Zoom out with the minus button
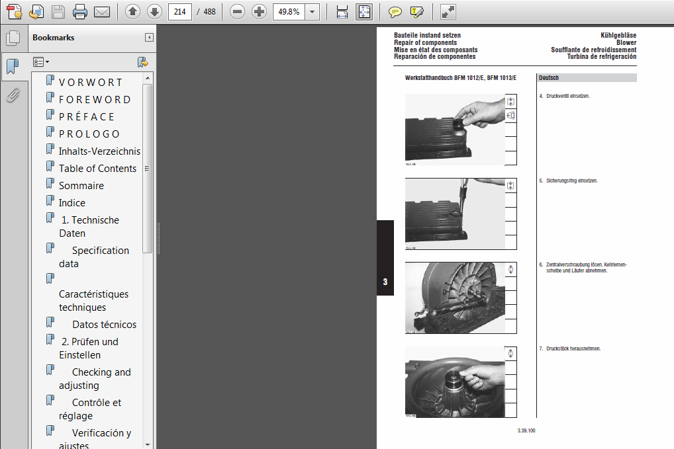Image resolution: width=674 pixels, height=449 pixels. [x=237, y=12]
